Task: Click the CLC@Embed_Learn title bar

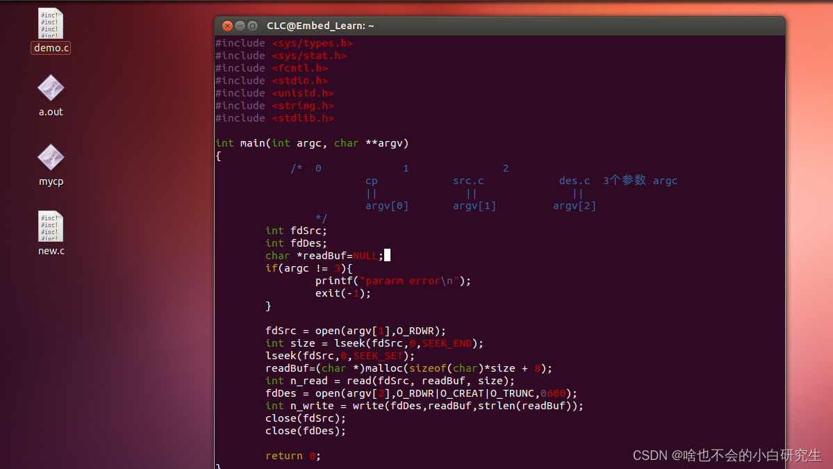Action: pos(320,25)
